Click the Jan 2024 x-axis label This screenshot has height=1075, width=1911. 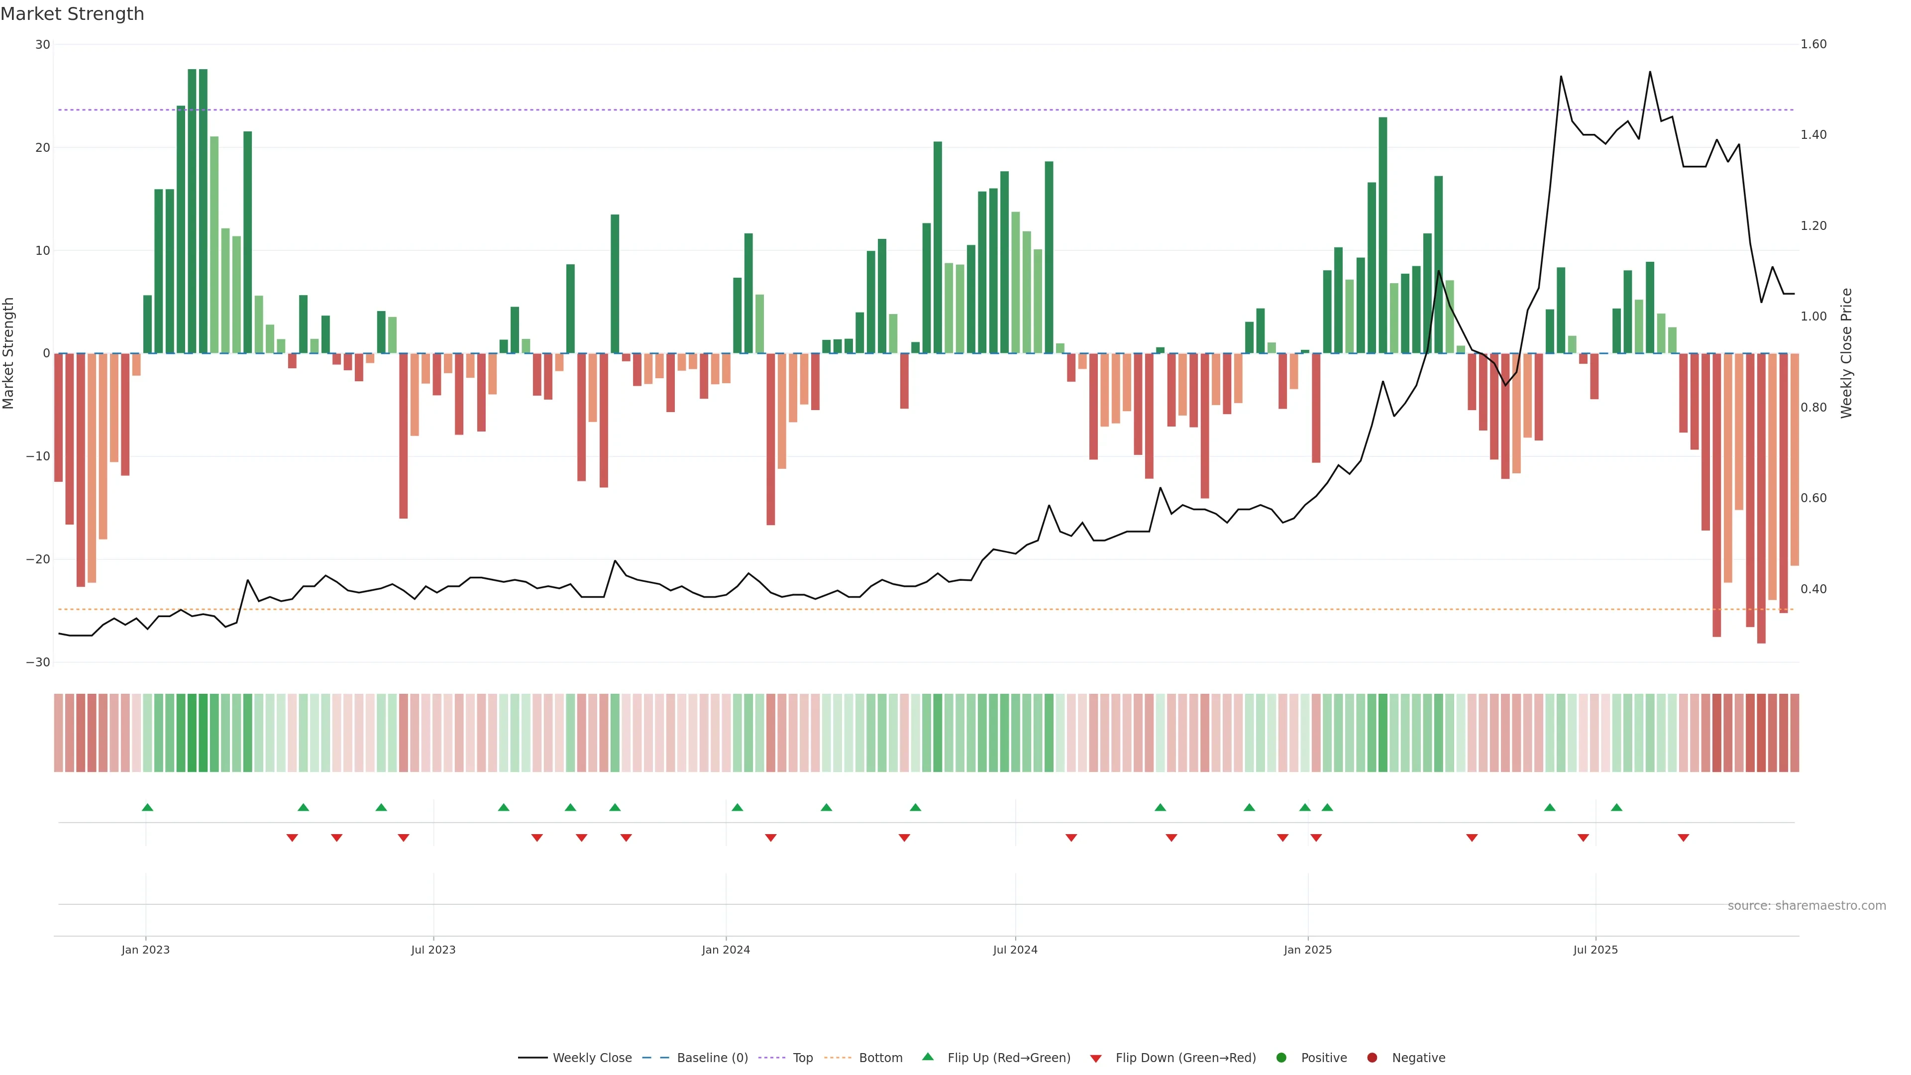coord(726,950)
